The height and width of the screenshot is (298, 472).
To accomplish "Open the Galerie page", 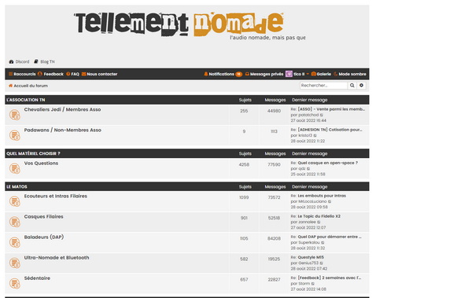I will coord(321,74).
